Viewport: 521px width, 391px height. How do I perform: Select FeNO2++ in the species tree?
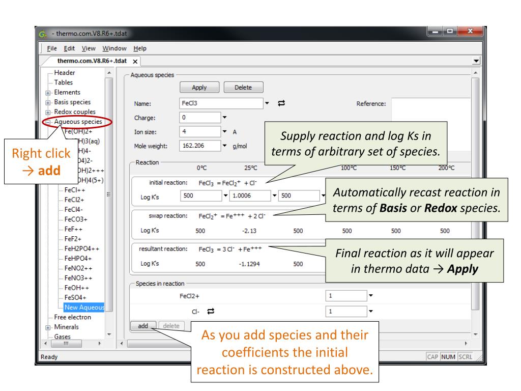78,268
